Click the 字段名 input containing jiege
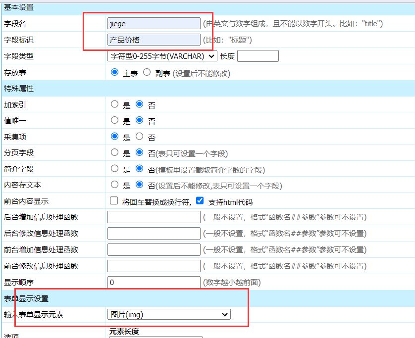 point(154,23)
